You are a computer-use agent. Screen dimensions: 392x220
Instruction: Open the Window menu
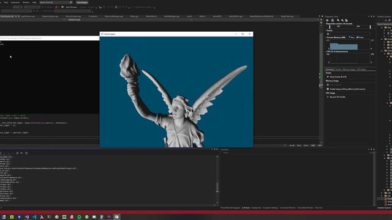click(x=26, y=2)
